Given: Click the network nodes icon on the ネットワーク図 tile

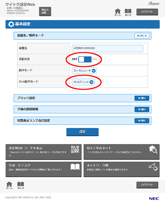Looking at the screenshot, I should pyautogui.click(x=153, y=167).
